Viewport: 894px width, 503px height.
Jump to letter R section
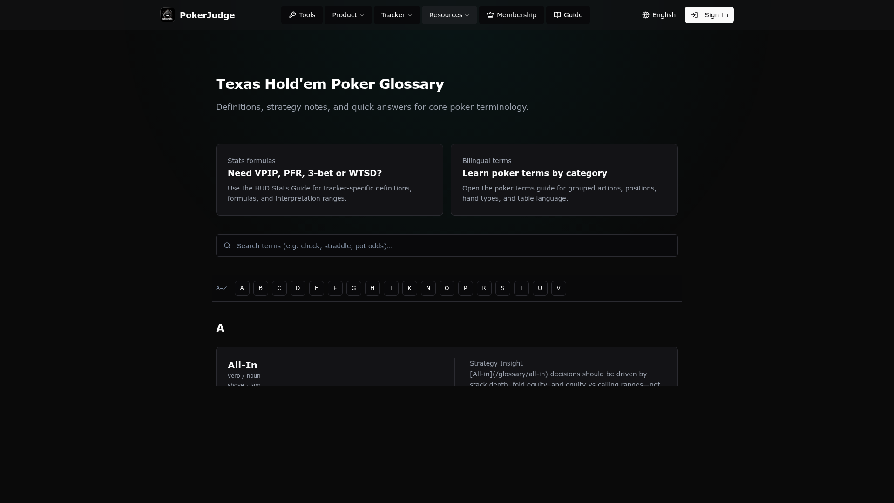[x=484, y=288]
